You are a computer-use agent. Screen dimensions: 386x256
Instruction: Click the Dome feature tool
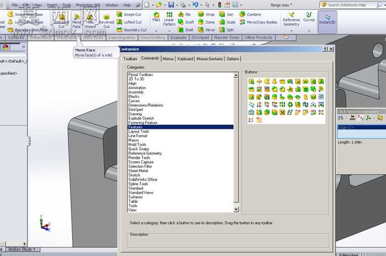pos(206,22)
